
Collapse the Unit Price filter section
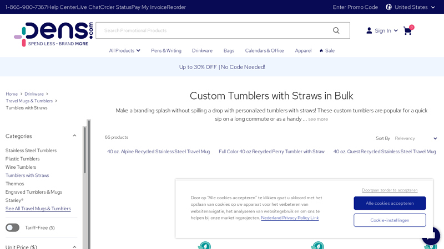pyautogui.click(x=74, y=247)
